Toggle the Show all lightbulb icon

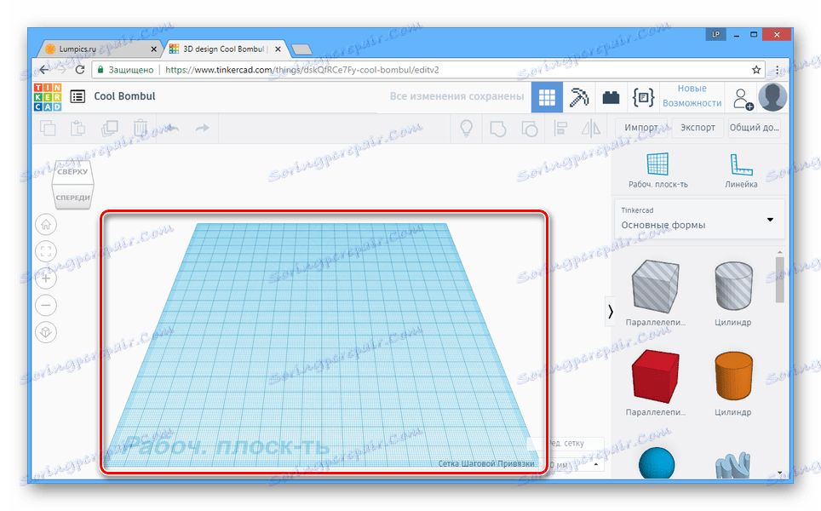point(466,128)
